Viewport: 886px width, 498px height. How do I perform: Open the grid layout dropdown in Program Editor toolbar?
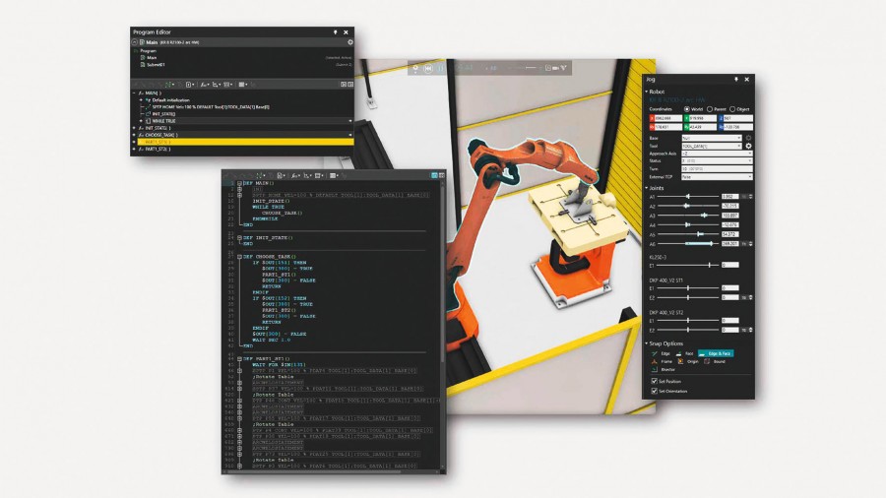pos(242,84)
